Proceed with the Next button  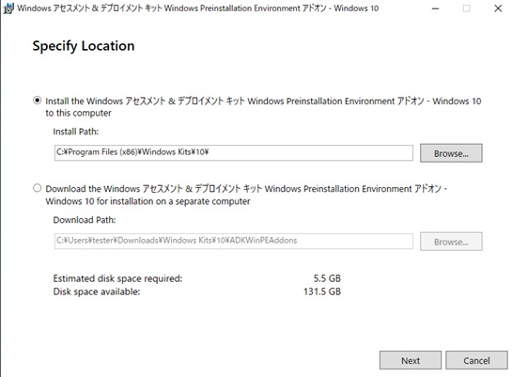click(x=411, y=360)
